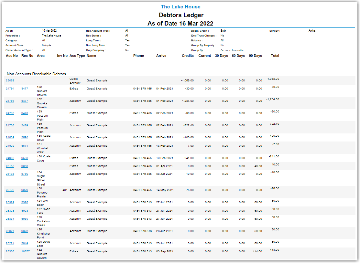Click the Arrive column header

161,56
